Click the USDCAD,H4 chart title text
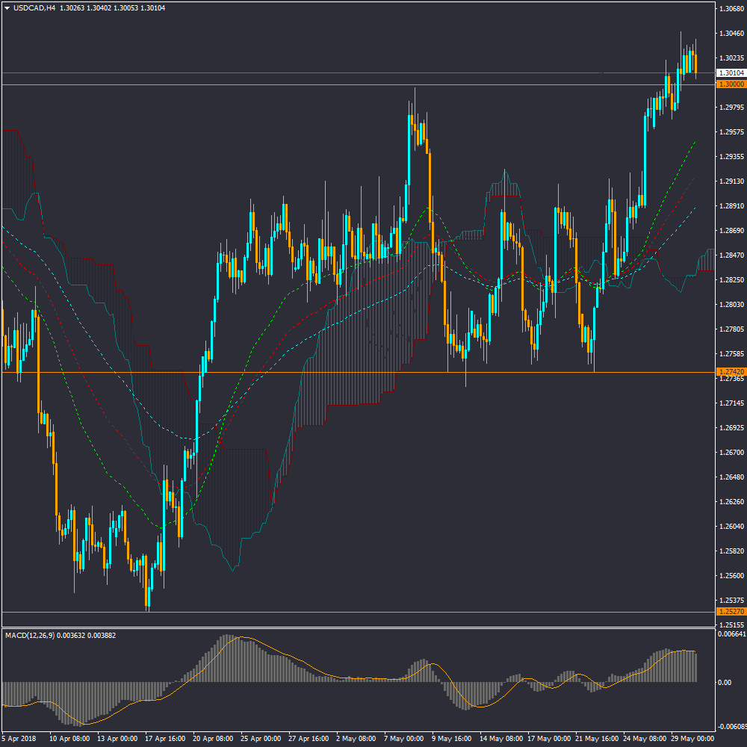This screenshot has width=747, height=747. coord(34,8)
